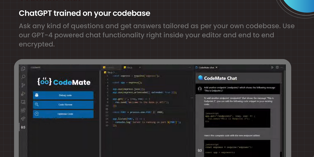Click the run triangle icon in chat panel
The width and height of the screenshot is (314, 157).
pos(272,67)
